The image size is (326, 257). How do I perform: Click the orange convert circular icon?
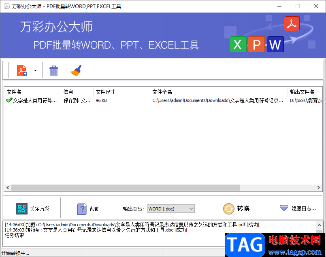point(228,208)
